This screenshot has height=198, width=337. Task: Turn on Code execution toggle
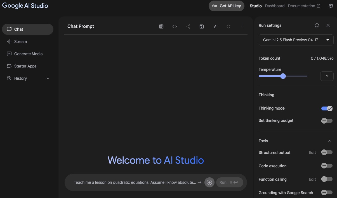[327, 166]
